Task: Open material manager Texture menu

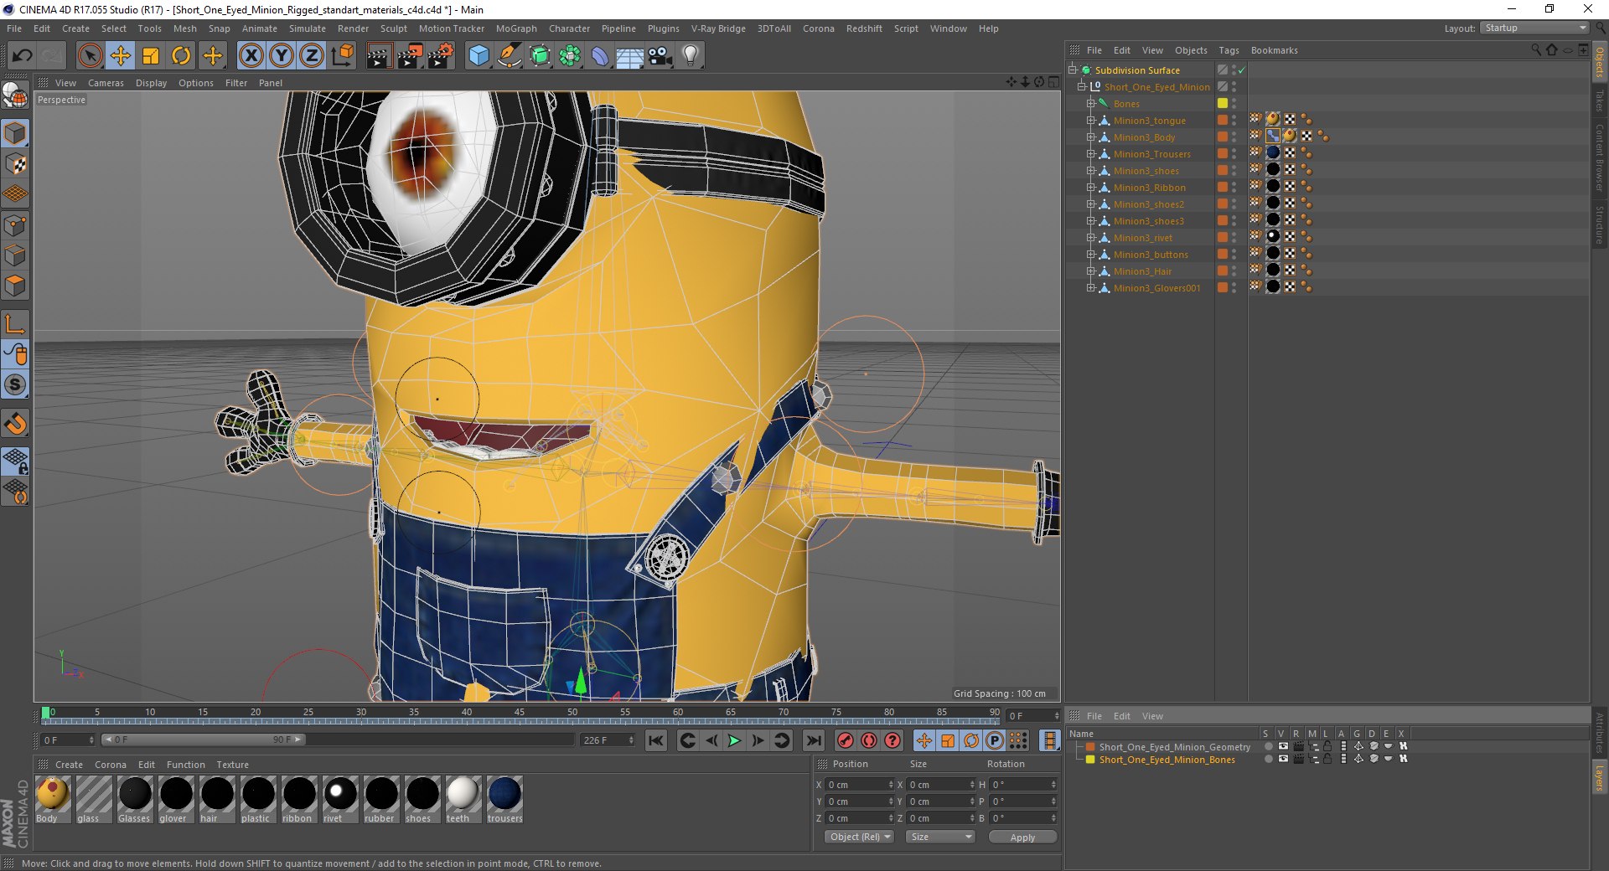Action: coord(232,765)
